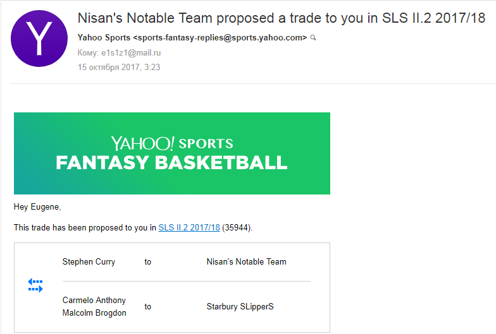Open the SLS II.2 2017/18 league link

[189, 227]
